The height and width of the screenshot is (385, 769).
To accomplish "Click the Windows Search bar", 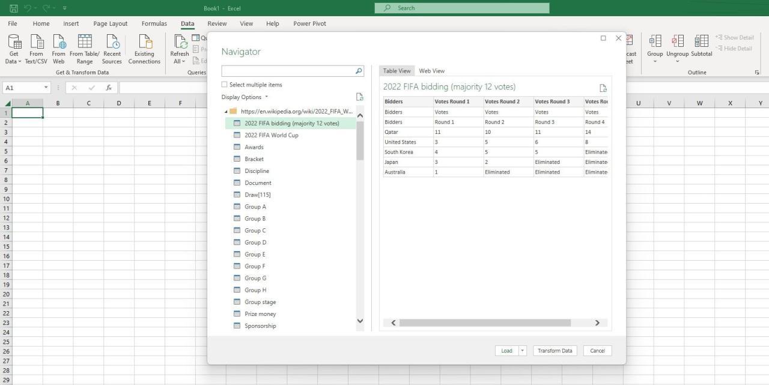I will 462,8.
